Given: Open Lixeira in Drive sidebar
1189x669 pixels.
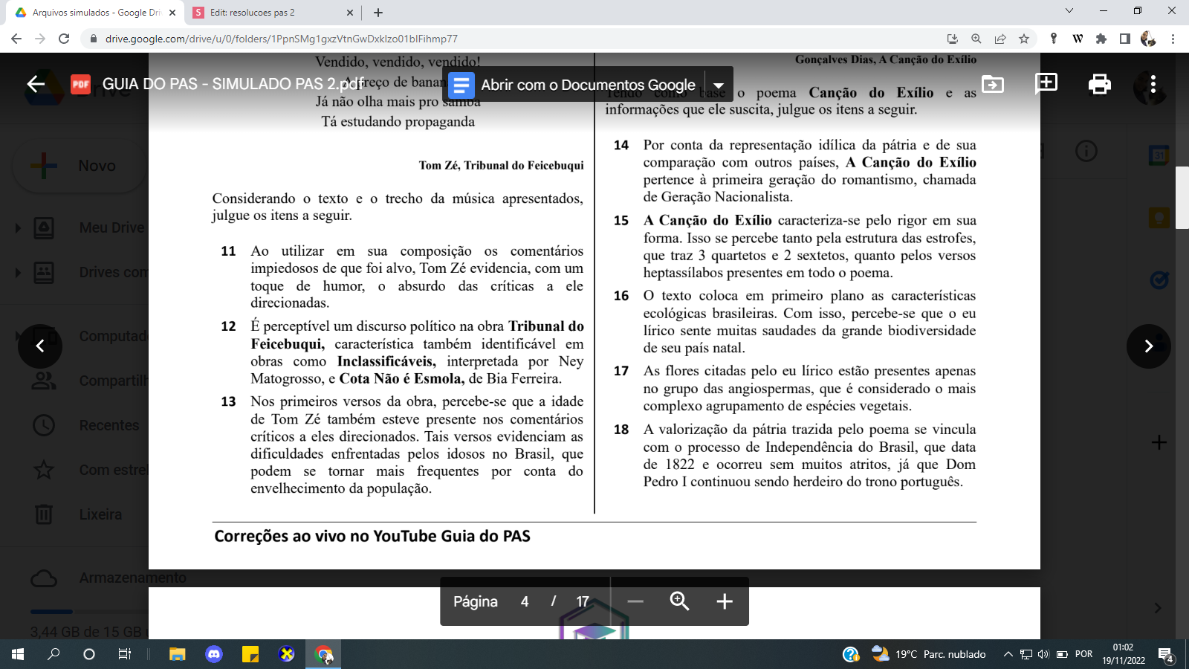Looking at the screenshot, I should [100, 514].
